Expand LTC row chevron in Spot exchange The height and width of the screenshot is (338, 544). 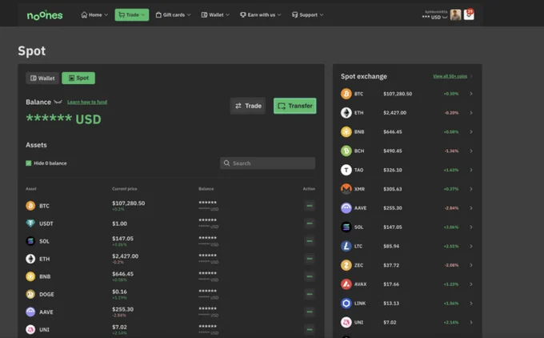pos(471,247)
